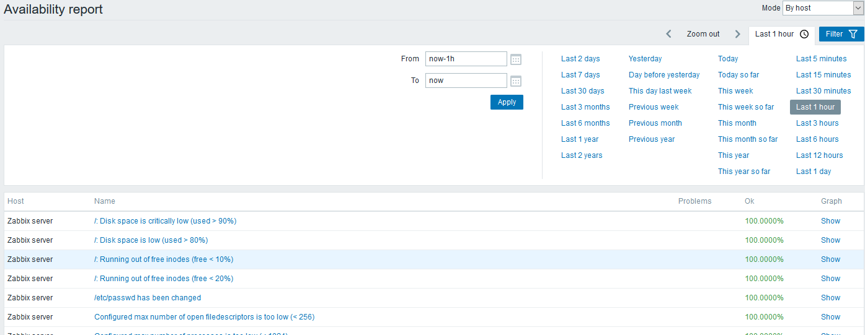Switch to the Last 1 hour time tab
865x335 pixels.
[x=781, y=34]
